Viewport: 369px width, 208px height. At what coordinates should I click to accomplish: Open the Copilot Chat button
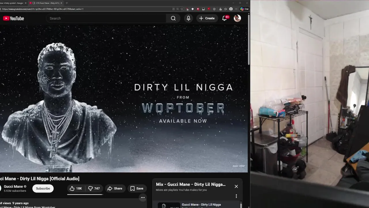pyautogui.click(x=244, y=9)
